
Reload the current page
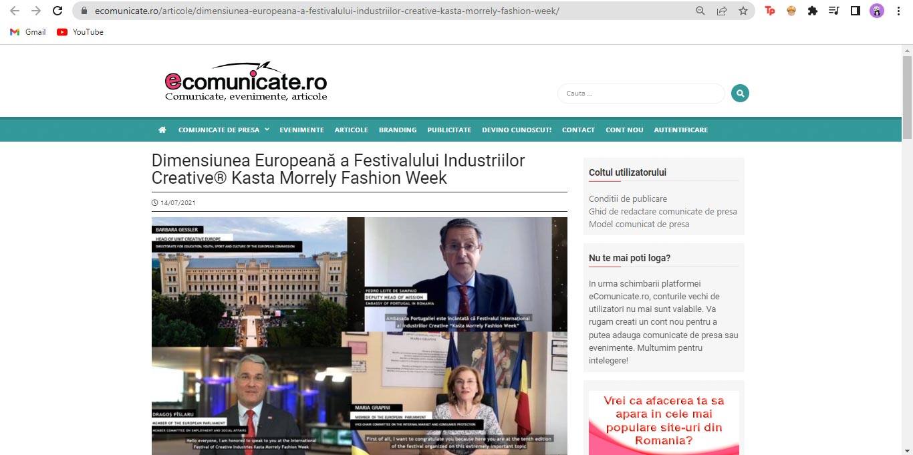[57, 11]
